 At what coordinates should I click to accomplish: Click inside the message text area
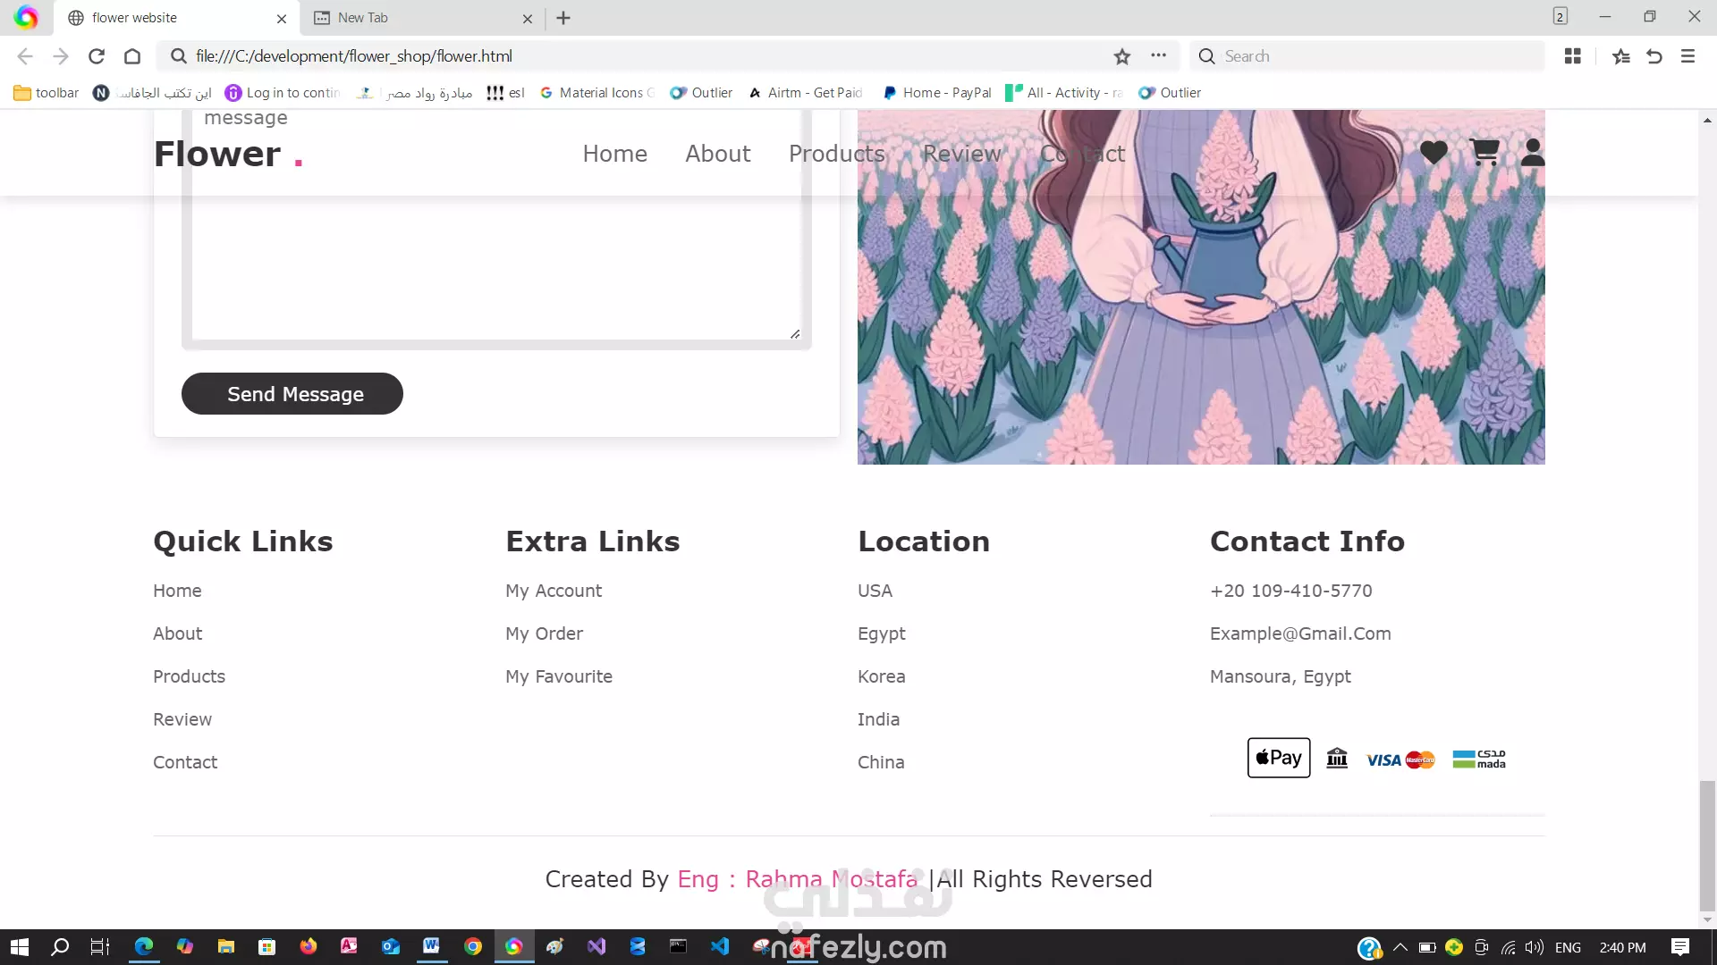coord(496,268)
